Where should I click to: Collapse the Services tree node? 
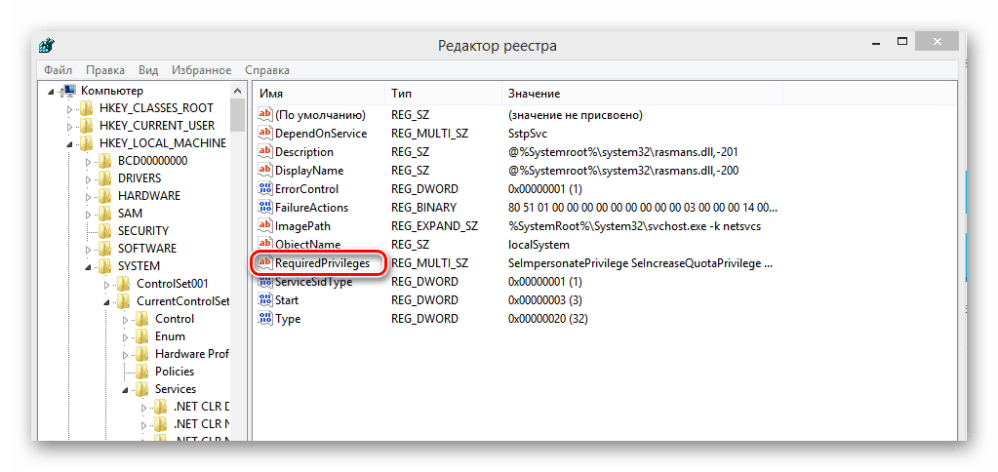(126, 390)
